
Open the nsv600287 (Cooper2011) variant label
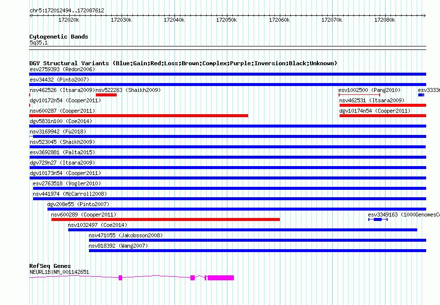[62, 111]
